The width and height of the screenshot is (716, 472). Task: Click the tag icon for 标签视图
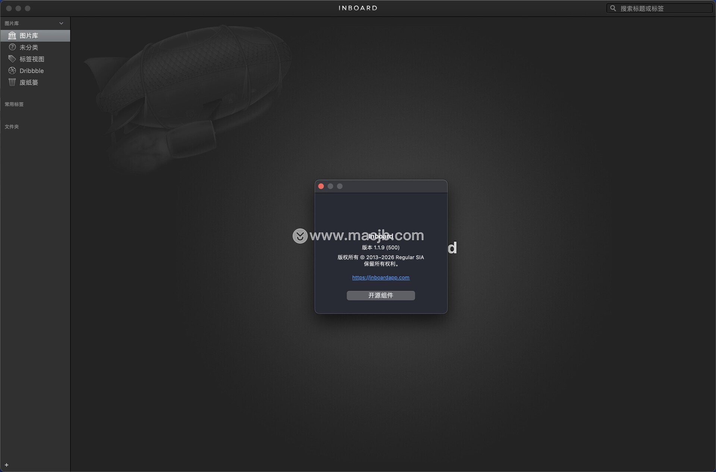click(12, 59)
